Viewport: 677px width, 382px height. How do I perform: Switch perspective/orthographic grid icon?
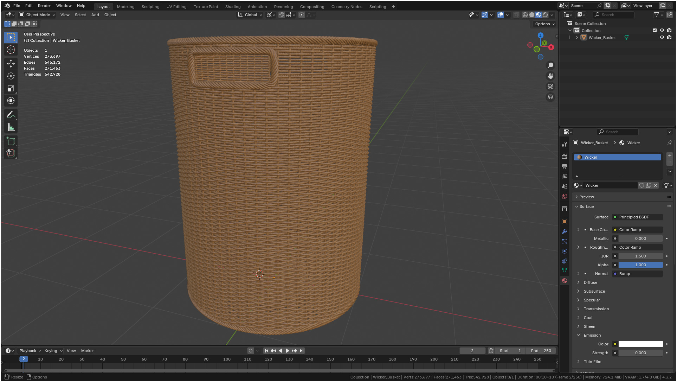pyautogui.click(x=550, y=97)
